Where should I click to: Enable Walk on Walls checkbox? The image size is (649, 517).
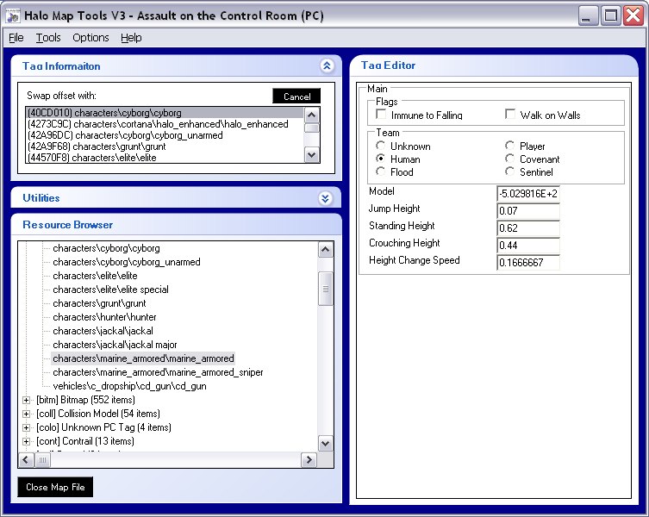pyautogui.click(x=510, y=114)
